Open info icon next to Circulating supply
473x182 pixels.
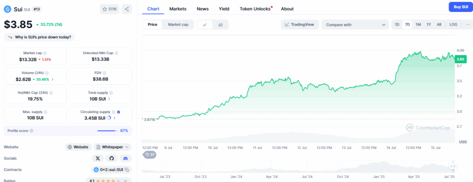114,112
